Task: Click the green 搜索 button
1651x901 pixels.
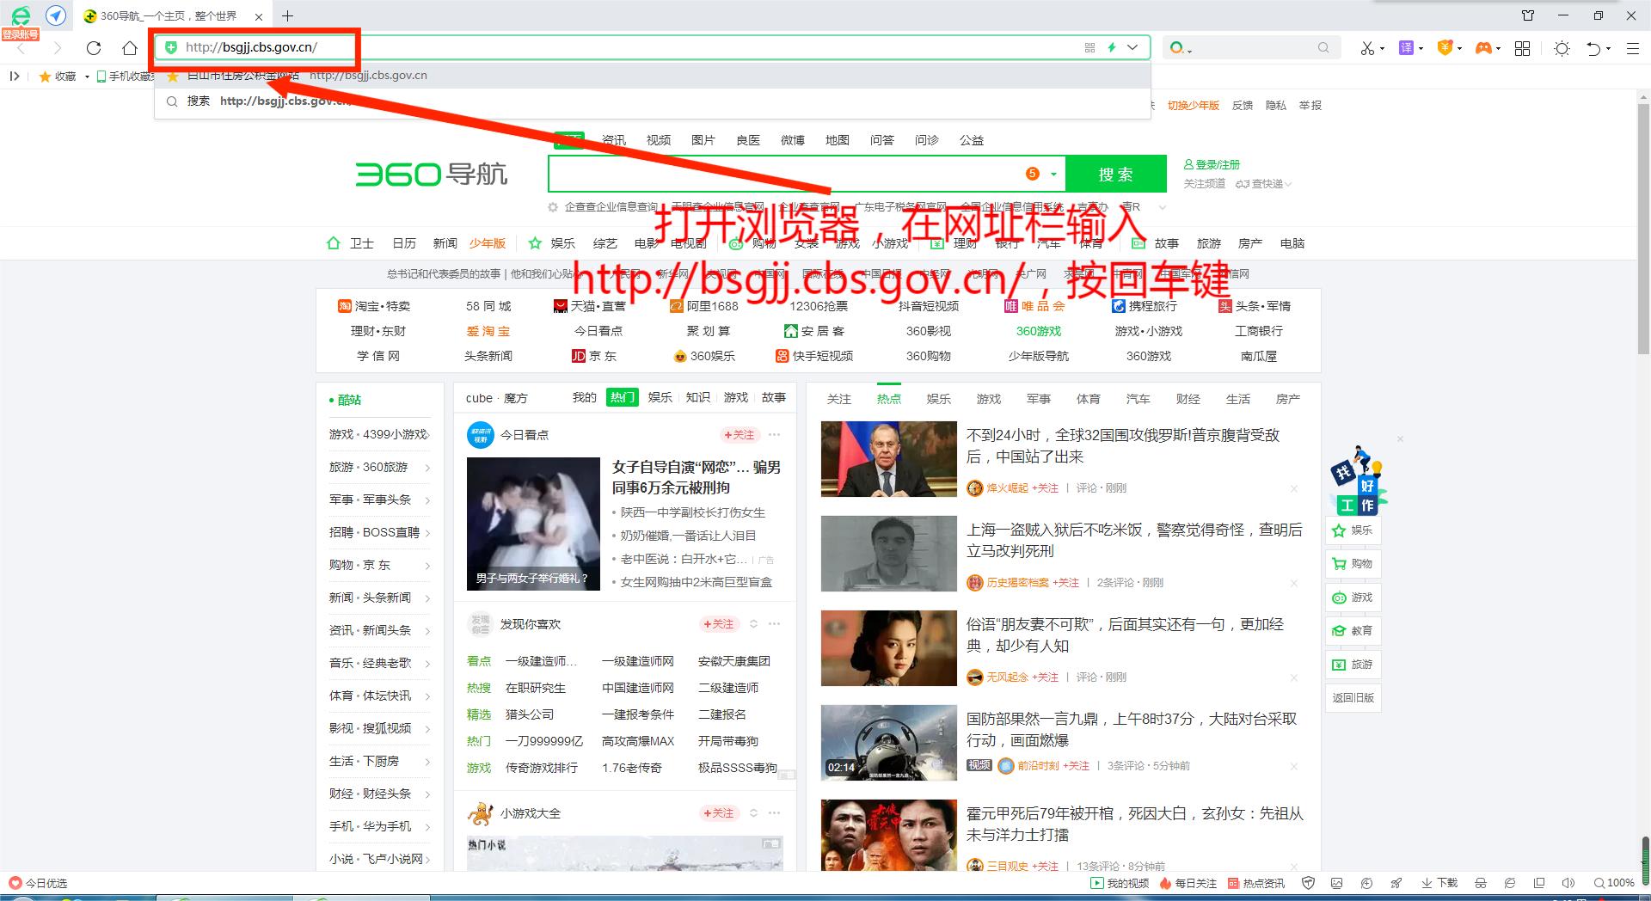Action: 1116,175
